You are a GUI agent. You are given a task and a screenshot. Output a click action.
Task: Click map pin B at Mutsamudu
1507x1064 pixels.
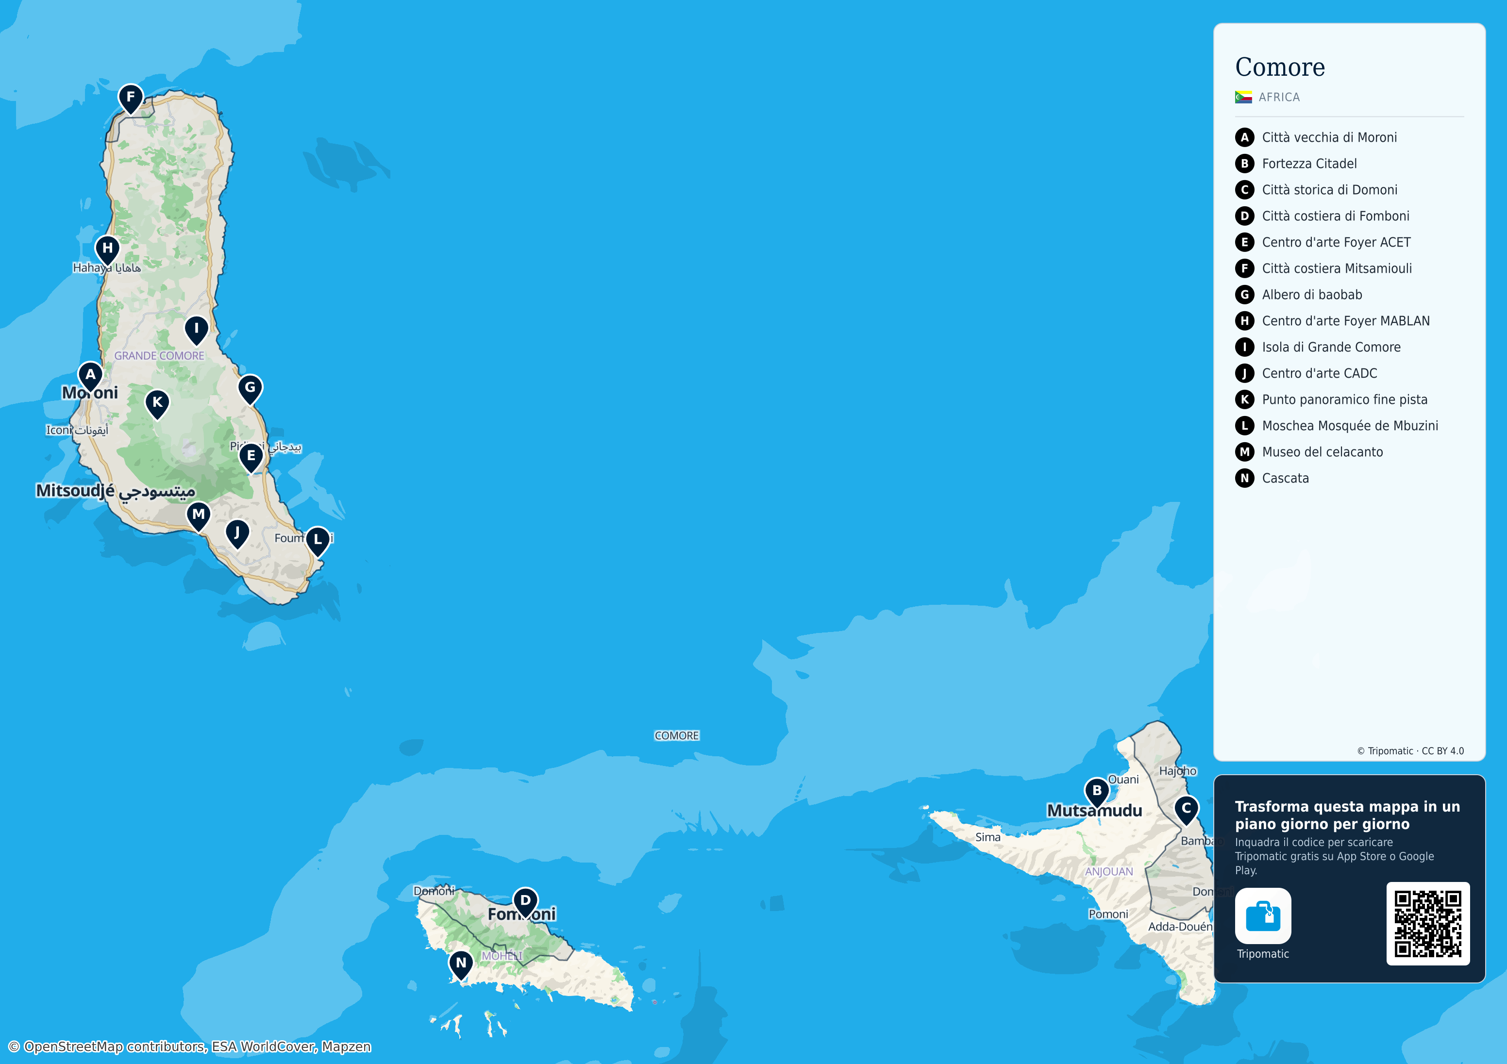1097,793
